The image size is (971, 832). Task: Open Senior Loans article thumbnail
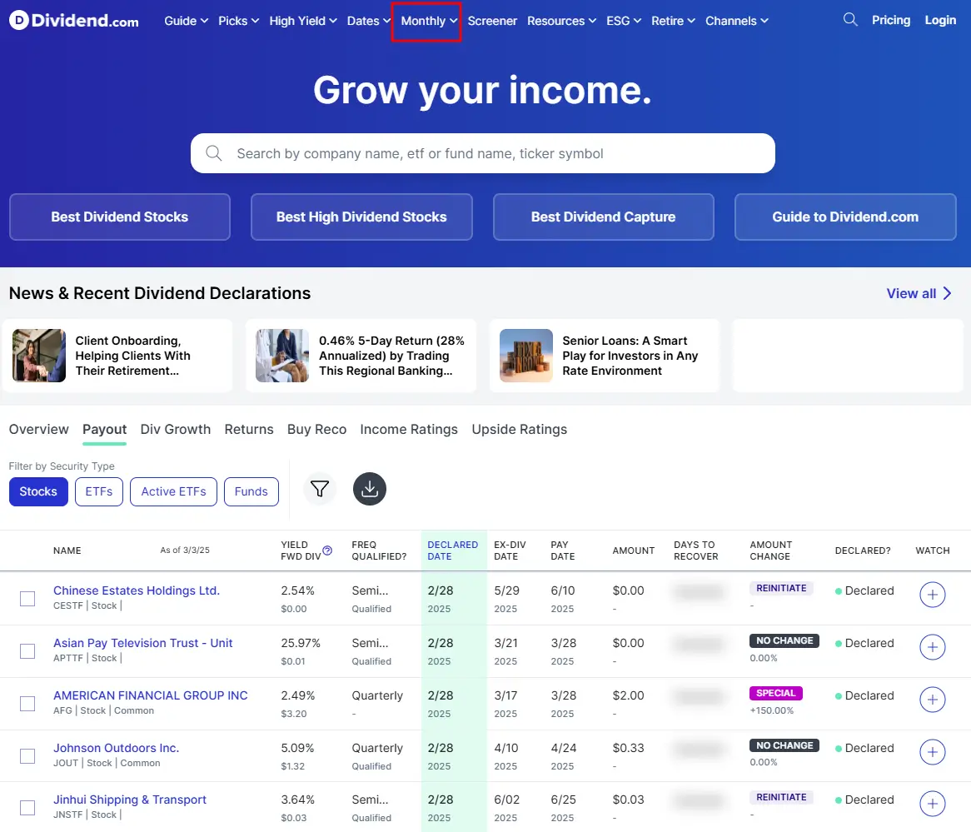pyautogui.click(x=526, y=356)
